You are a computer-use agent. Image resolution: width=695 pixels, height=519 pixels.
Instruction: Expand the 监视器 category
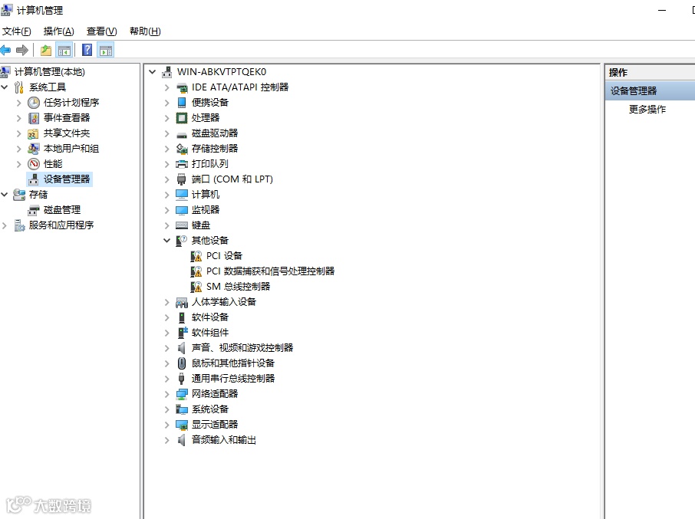tap(167, 210)
